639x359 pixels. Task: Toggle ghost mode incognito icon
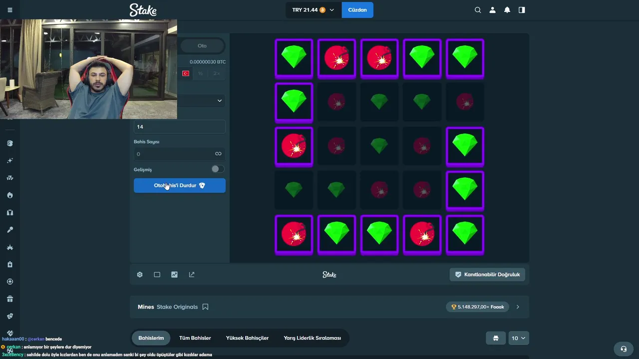496,338
